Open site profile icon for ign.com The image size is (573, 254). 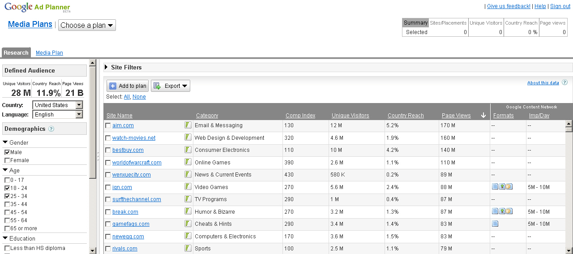[188, 187]
